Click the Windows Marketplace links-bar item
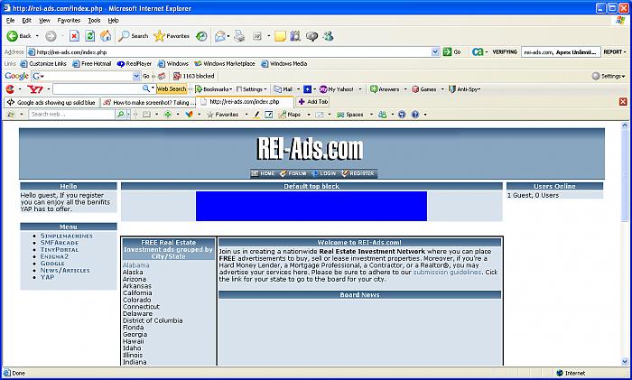The width and height of the screenshot is (632, 380). [225, 64]
